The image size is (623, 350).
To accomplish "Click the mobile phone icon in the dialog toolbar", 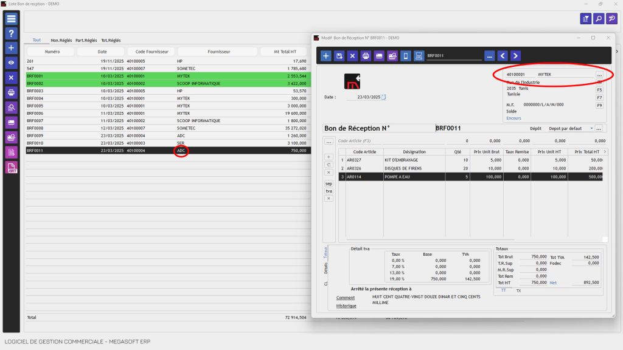I will point(406,56).
